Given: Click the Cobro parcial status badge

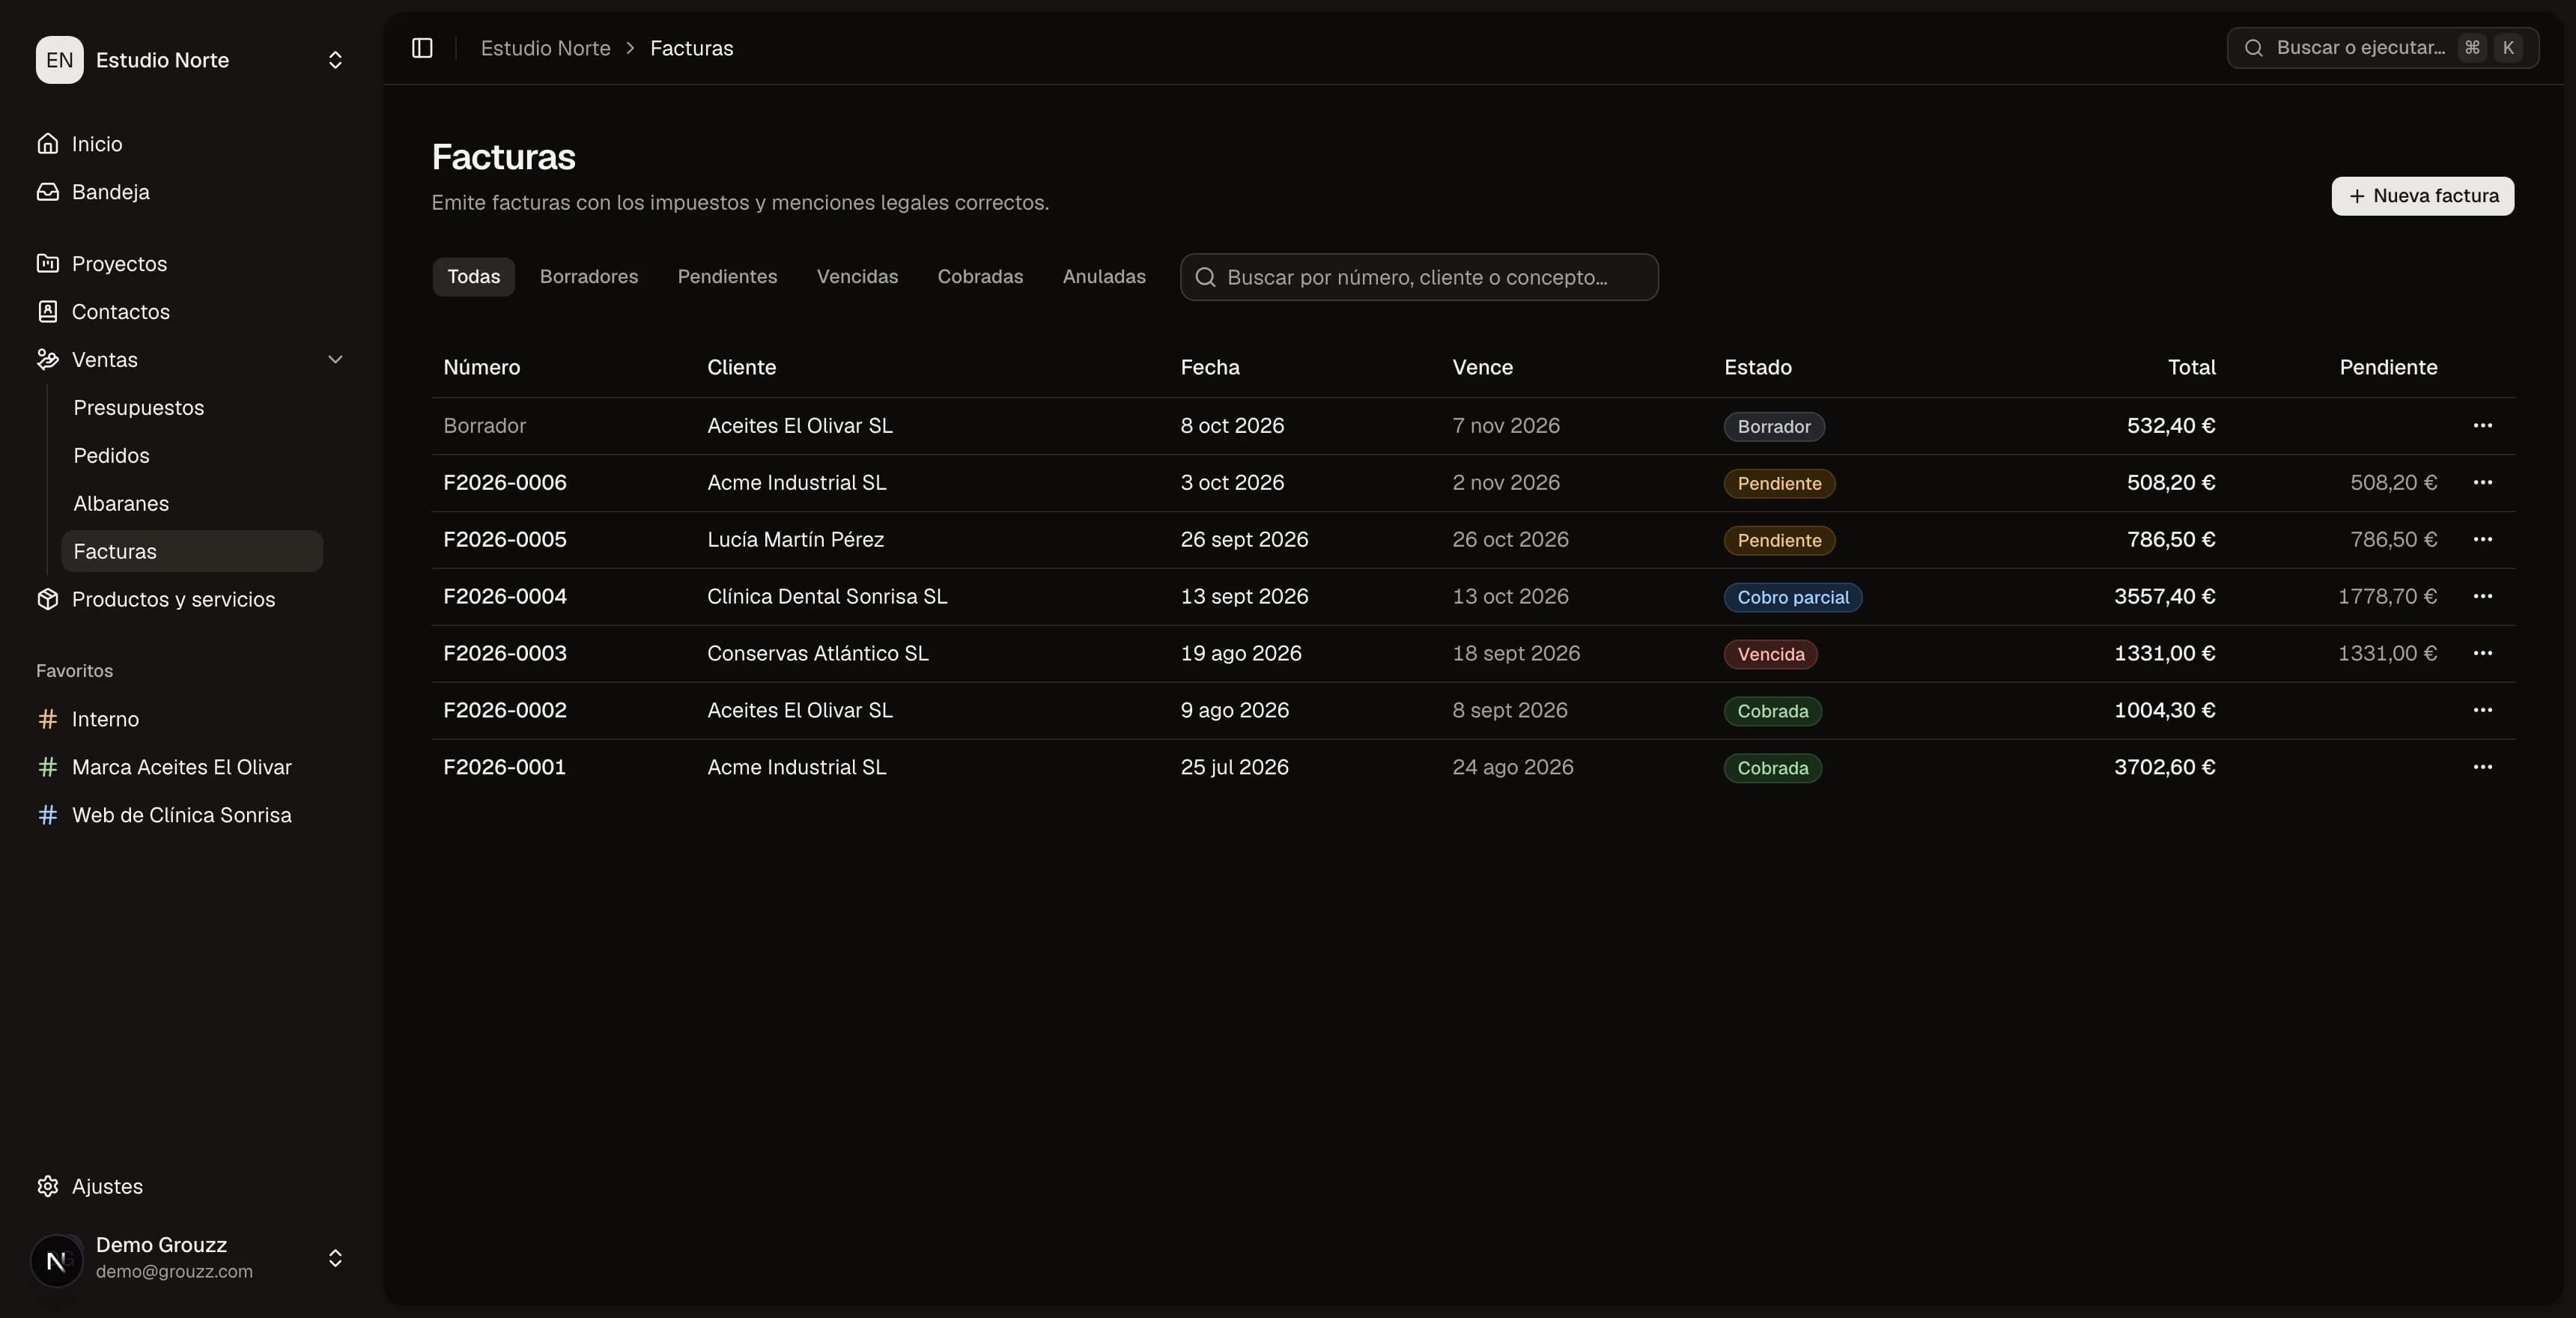Looking at the screenshot, I should tap(1792, 597).
